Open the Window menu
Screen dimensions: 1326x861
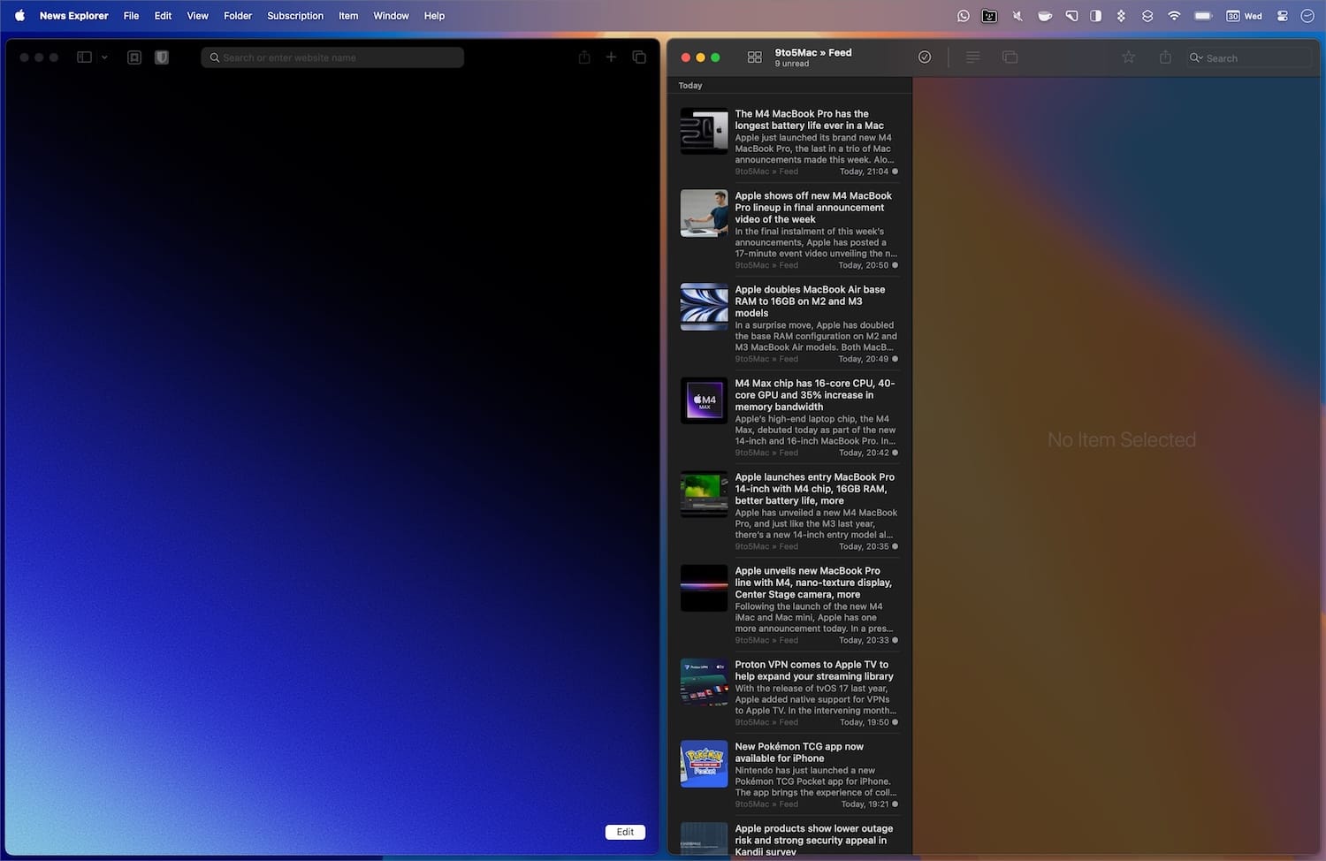[391, 16]
